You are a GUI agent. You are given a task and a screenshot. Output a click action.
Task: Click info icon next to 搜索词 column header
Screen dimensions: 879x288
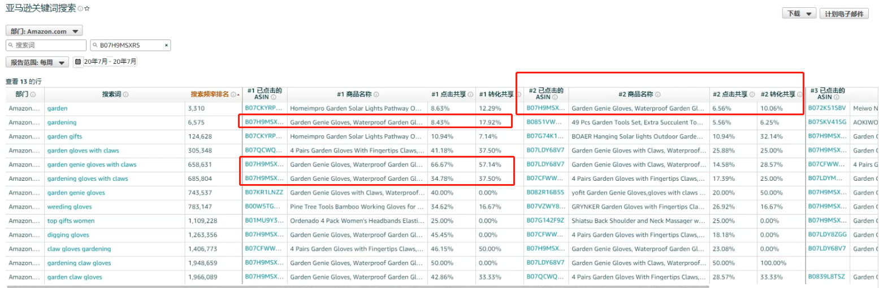coord(125,94)
